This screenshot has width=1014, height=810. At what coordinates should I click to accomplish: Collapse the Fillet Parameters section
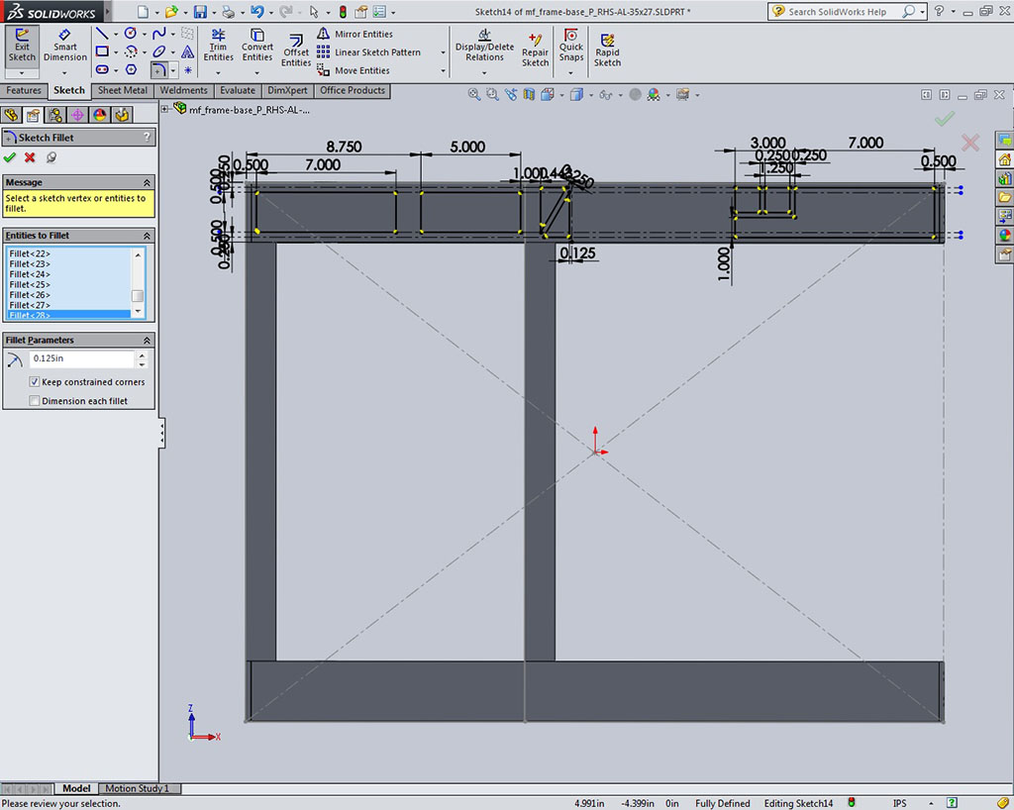click(x=148, y=340)
